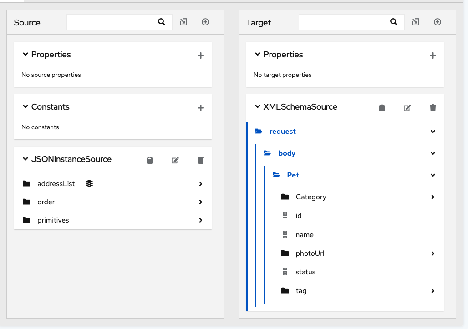Click the import document icon beside Source search
Viewport: 468px width, 329px height.
click(x=183, y=21)
